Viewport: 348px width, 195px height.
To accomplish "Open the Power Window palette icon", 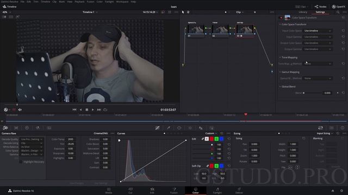I will click(179, 128).
